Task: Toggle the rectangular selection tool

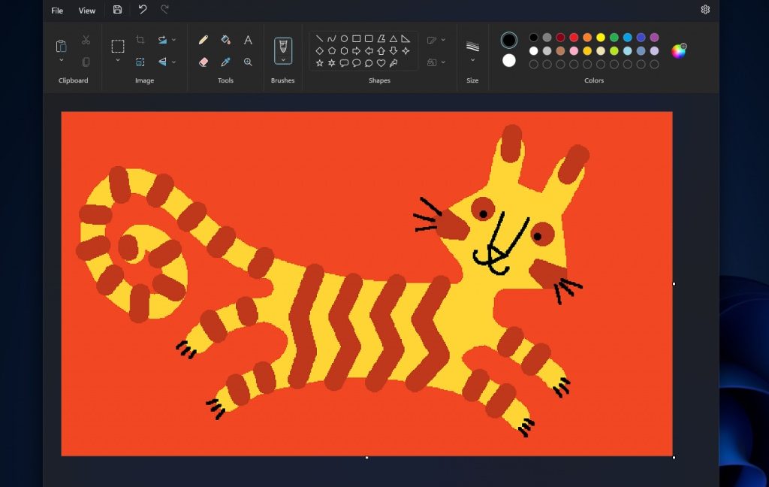Action: [118, 46]
